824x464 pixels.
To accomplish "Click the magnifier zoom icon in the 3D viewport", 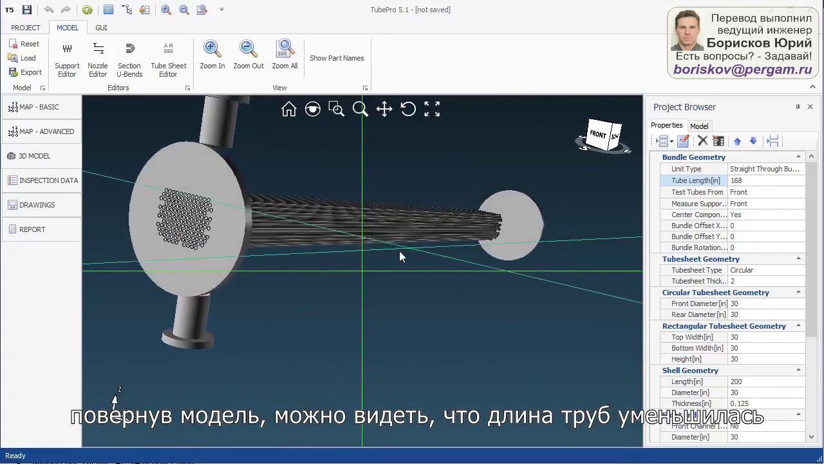I will click(x=360, y=110).
